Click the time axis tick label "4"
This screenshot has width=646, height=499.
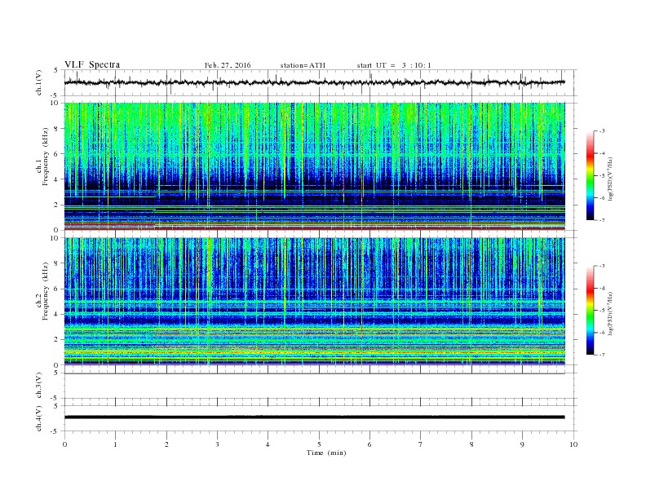click(x=268, y=444)
